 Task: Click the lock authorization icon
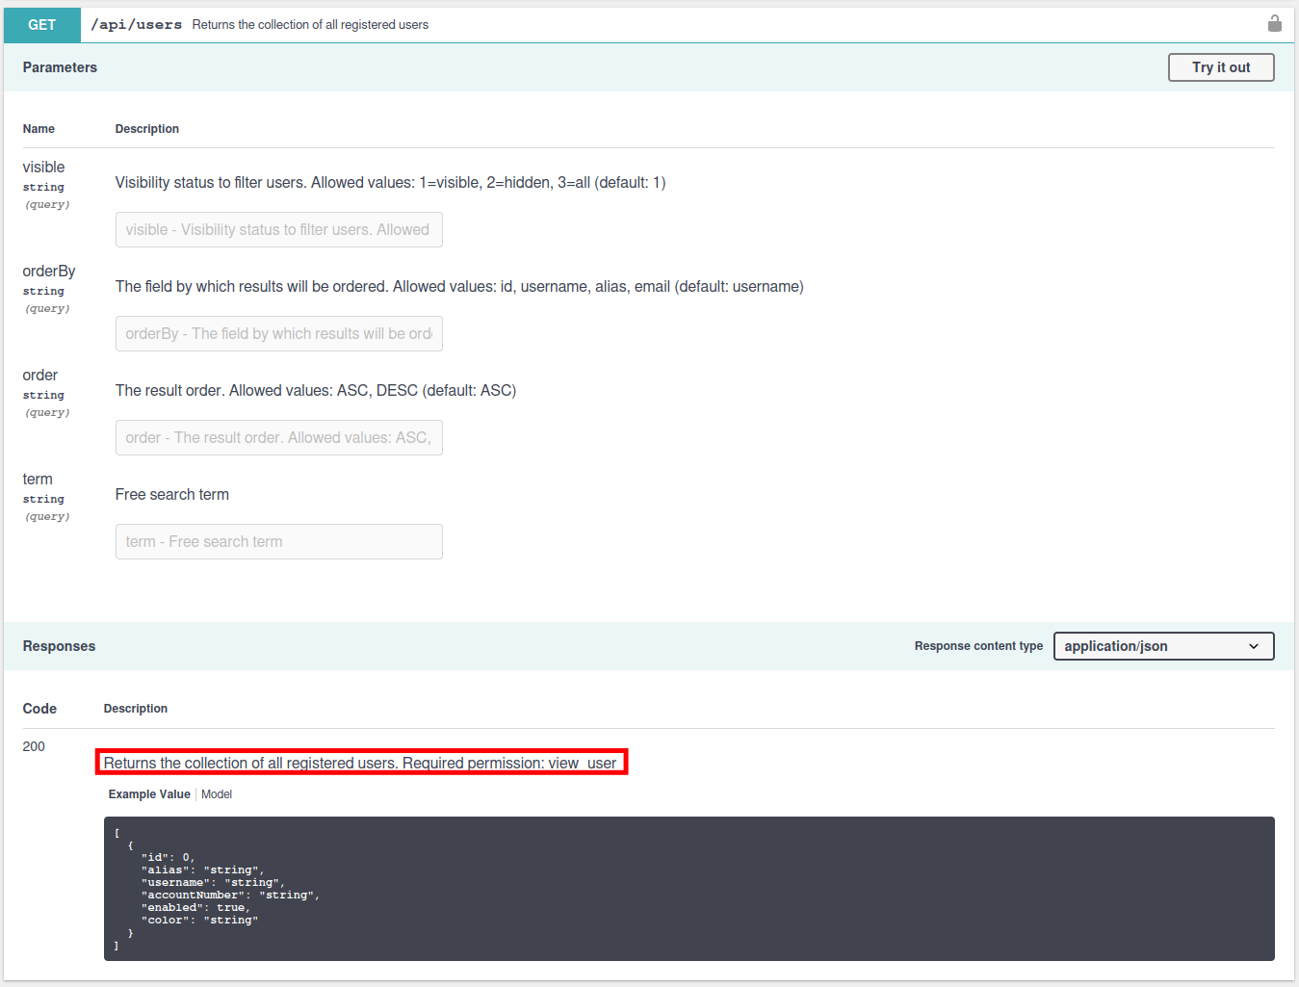click(1274, 23)
